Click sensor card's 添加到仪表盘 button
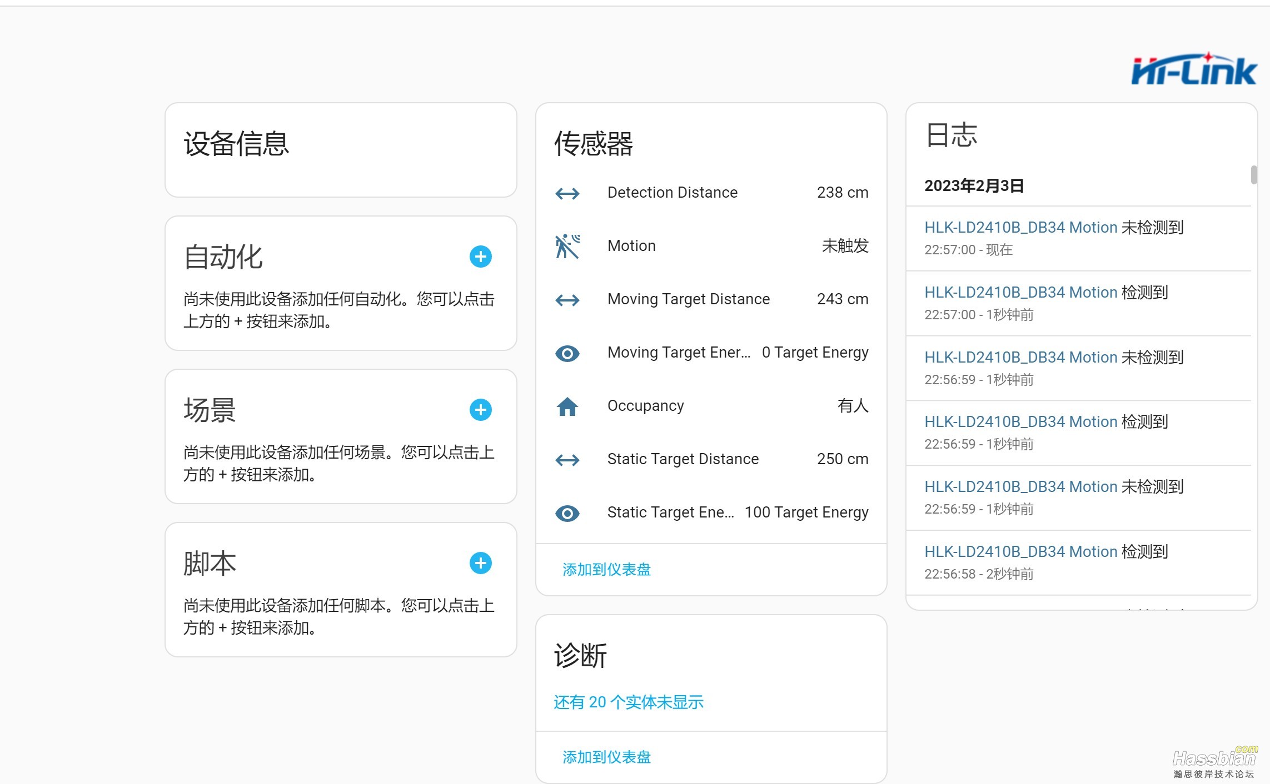 coord(606,570)
